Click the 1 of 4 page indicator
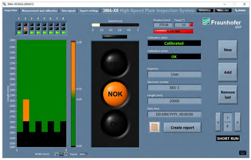 [x=227, y=122]
